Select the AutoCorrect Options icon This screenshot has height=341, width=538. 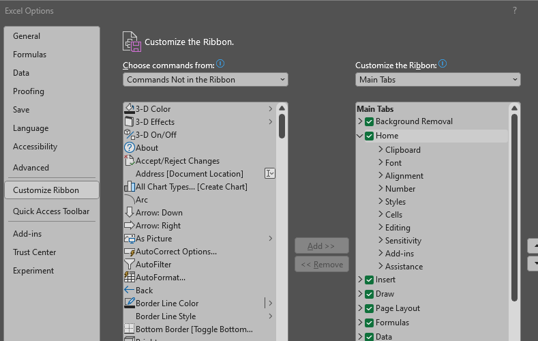pyautogui.click(x=130, y=252)
